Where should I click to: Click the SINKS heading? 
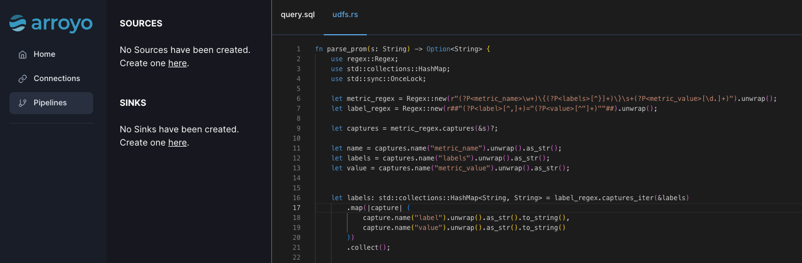tap(133, 103)
